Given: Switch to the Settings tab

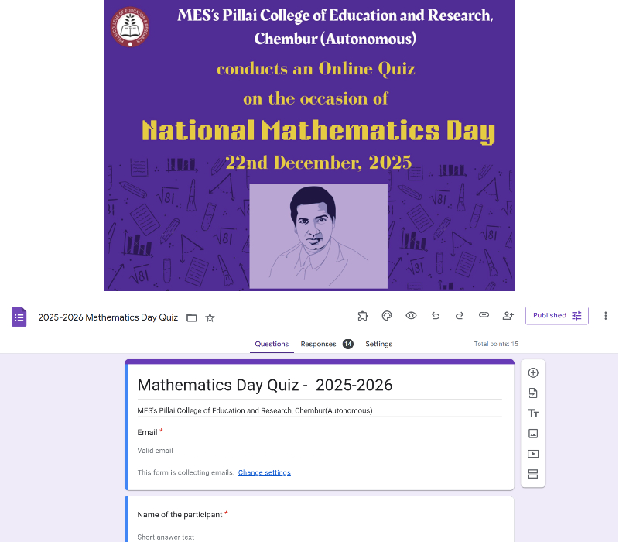Looking at the screenshot, I should pos(378,344).
